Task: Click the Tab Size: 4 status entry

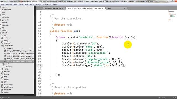Action: 162,98
